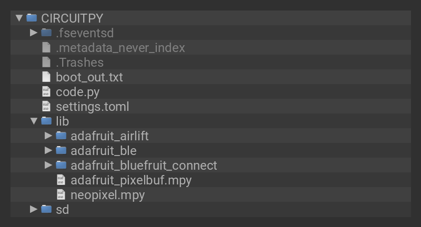The height and width of the screenshot is (227, 421).
Task: Click the sd folder icon
Action: coord(46,209)
